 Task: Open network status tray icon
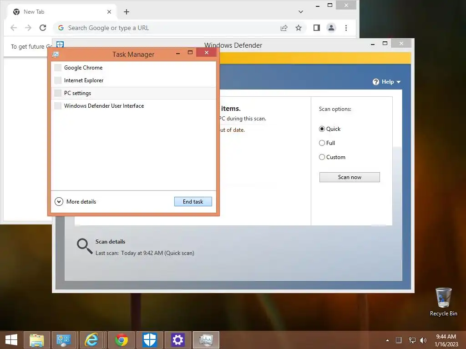tap(412, 340)
